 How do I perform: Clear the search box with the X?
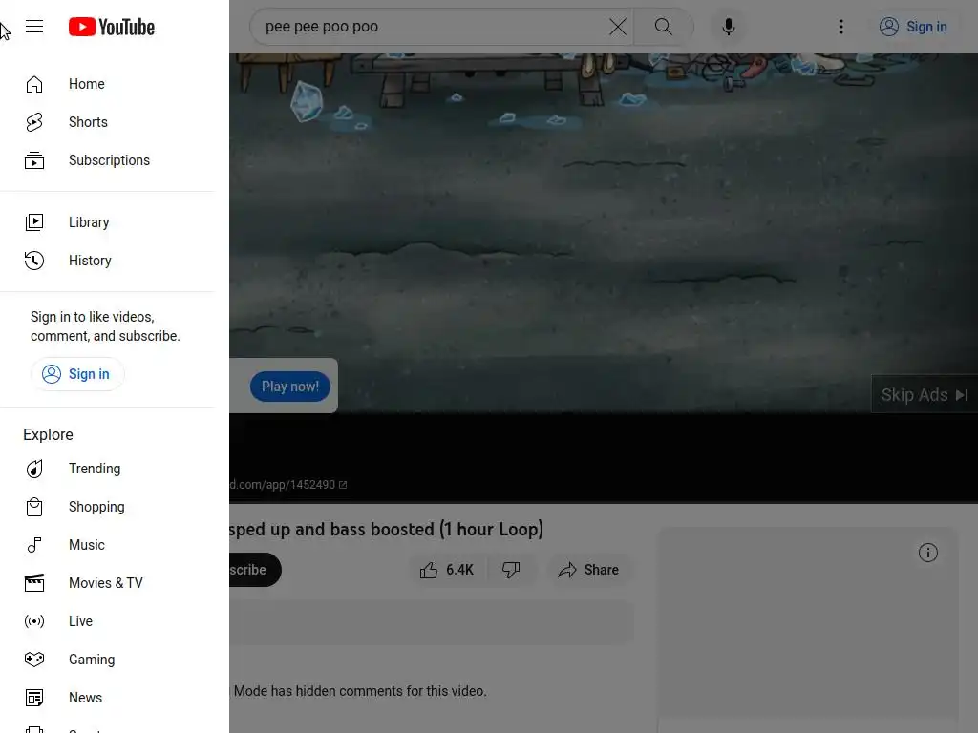pyautogui.click(x=618, y=27)
